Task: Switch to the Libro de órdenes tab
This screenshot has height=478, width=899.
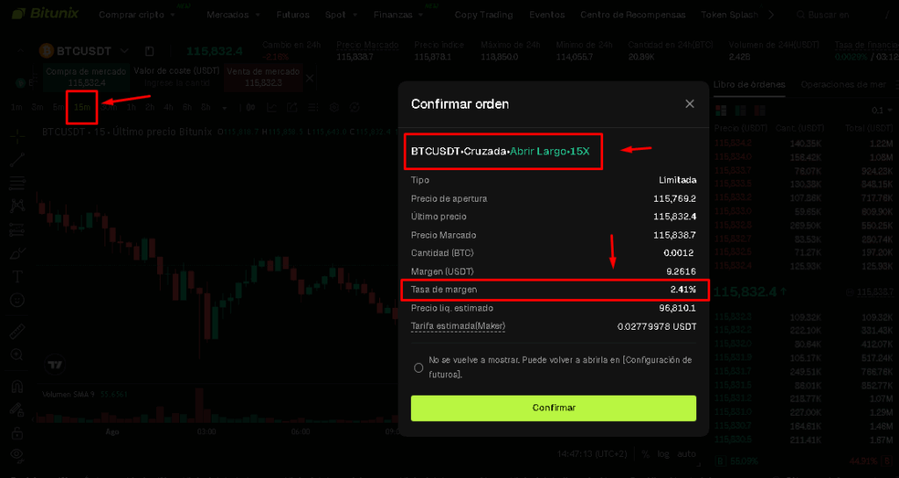Action: (749, 84)
